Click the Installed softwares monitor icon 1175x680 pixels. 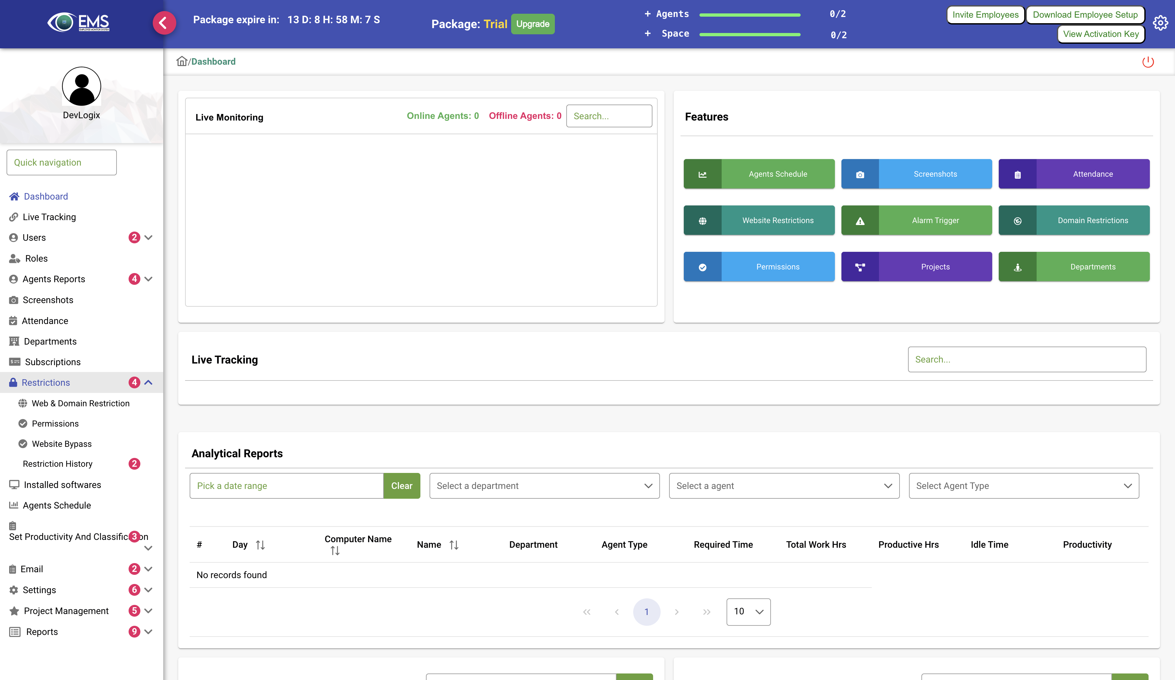coord(14,485)
